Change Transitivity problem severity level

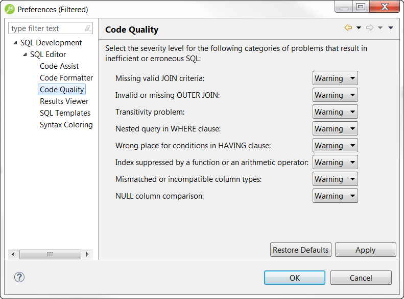(335, 112)
